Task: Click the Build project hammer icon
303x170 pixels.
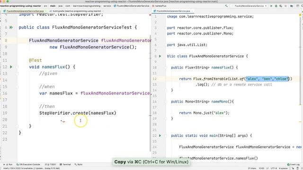Action: click(x=226, y=6)
